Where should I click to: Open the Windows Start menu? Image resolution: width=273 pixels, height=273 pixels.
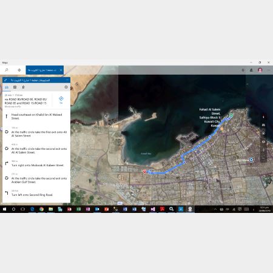coord(4,209)
